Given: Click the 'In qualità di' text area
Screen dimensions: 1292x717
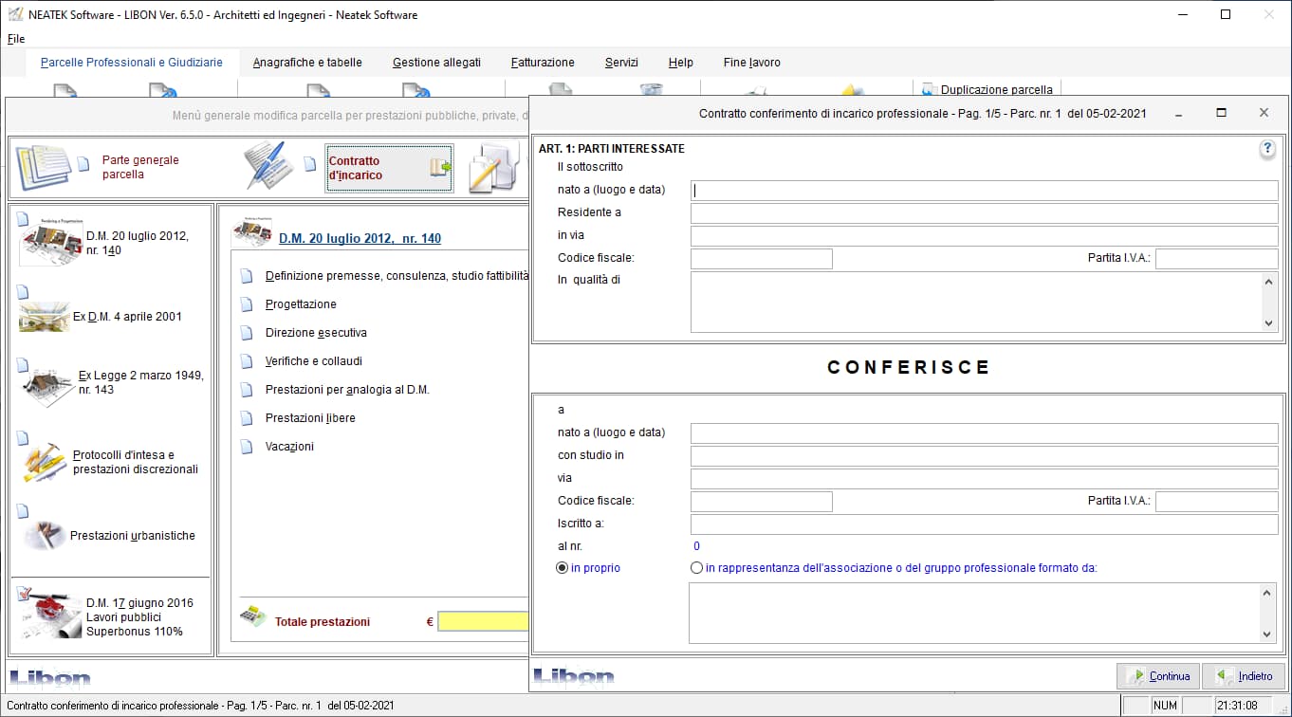Looking at the screenshot, I should pyautogui.click(x=977, y=303).
